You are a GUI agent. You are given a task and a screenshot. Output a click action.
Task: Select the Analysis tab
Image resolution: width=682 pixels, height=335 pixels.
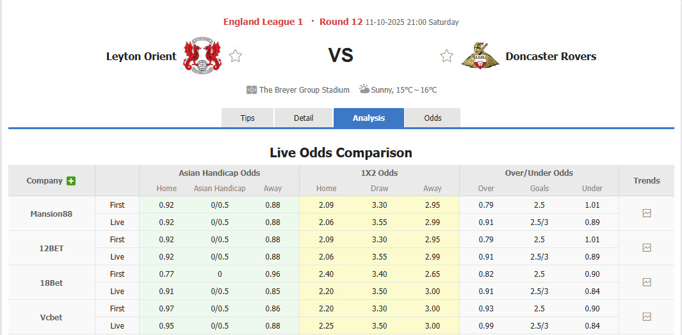point(369,118)
